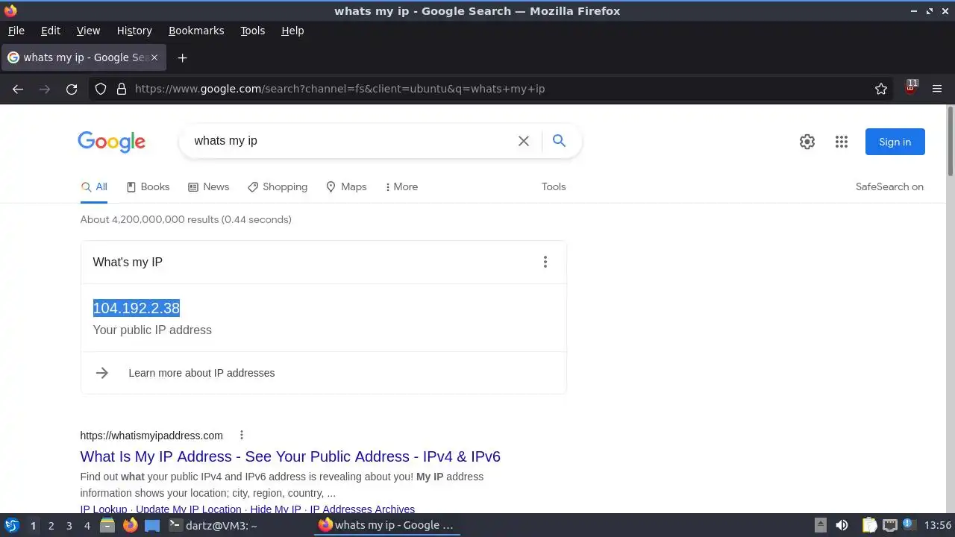Launch file manager from the panel

[107, 525]
